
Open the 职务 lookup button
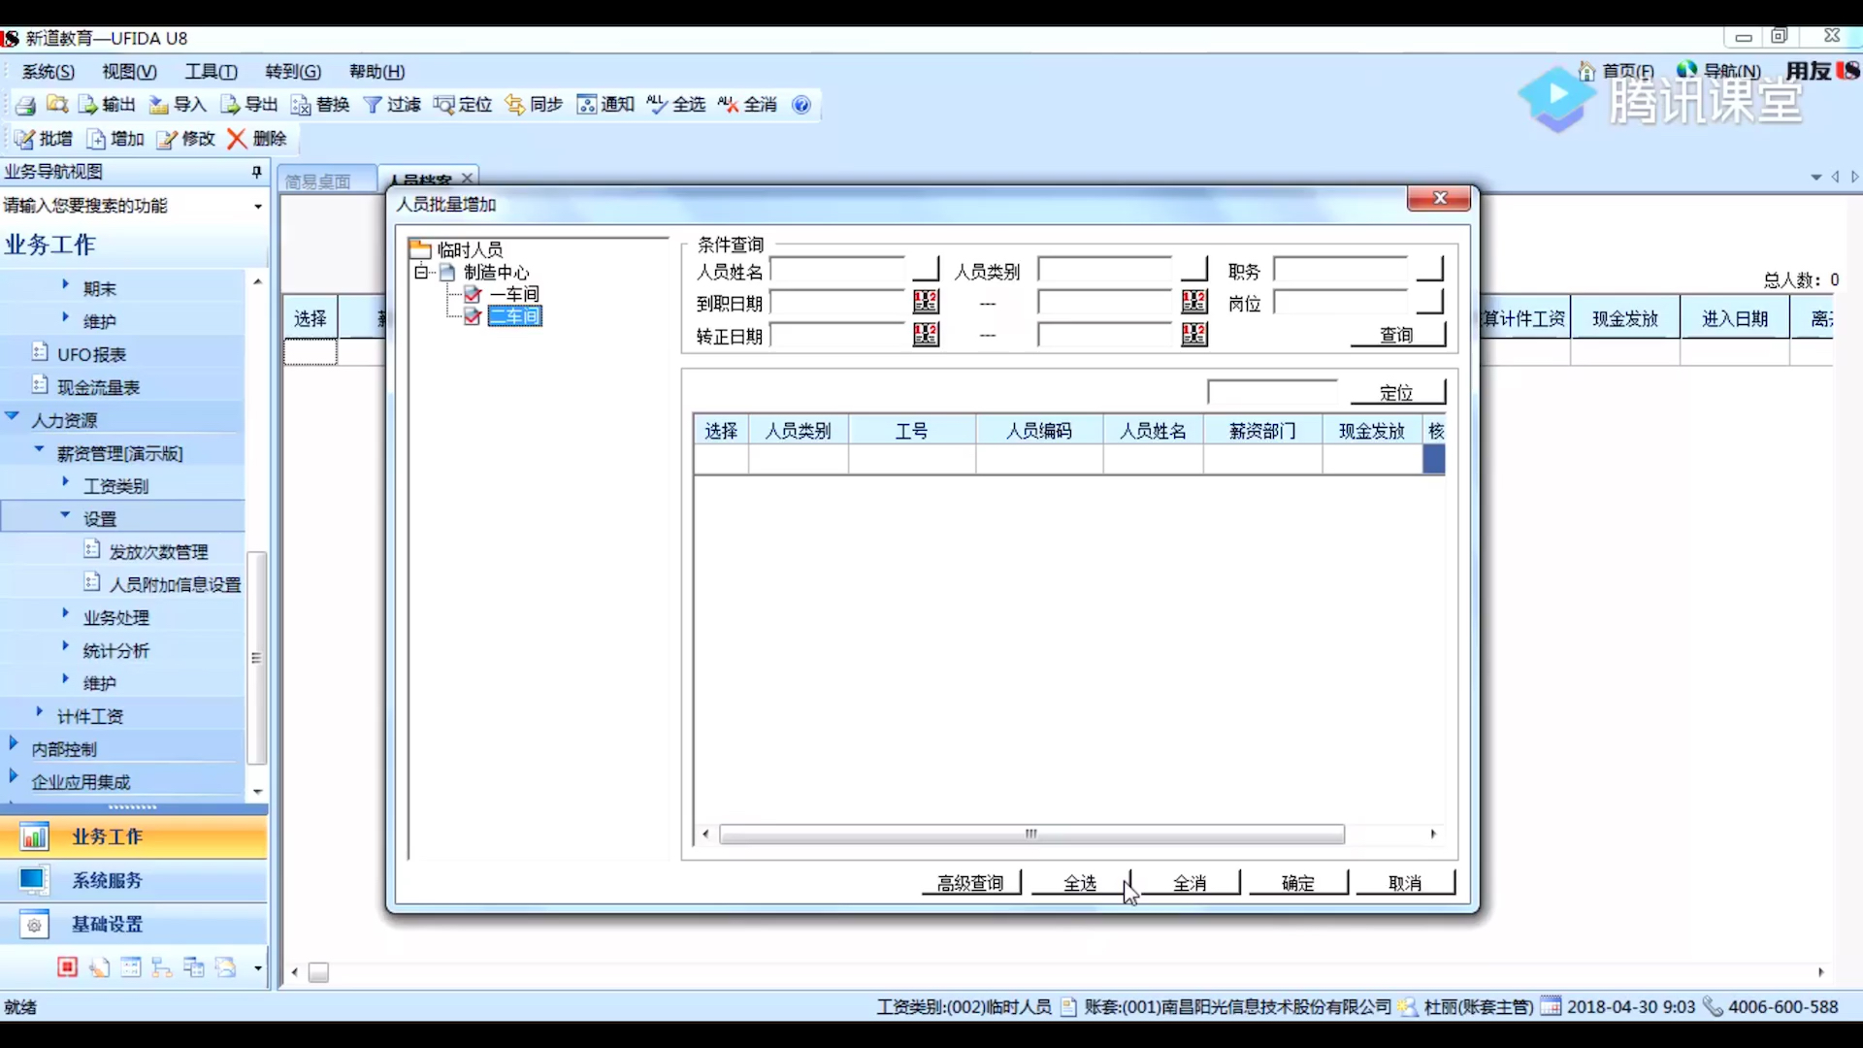click(x=1430, y=269)
